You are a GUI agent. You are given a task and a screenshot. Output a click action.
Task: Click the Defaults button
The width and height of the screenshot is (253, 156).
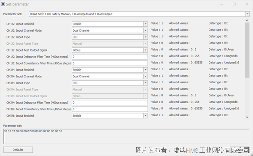pos(18,150)
